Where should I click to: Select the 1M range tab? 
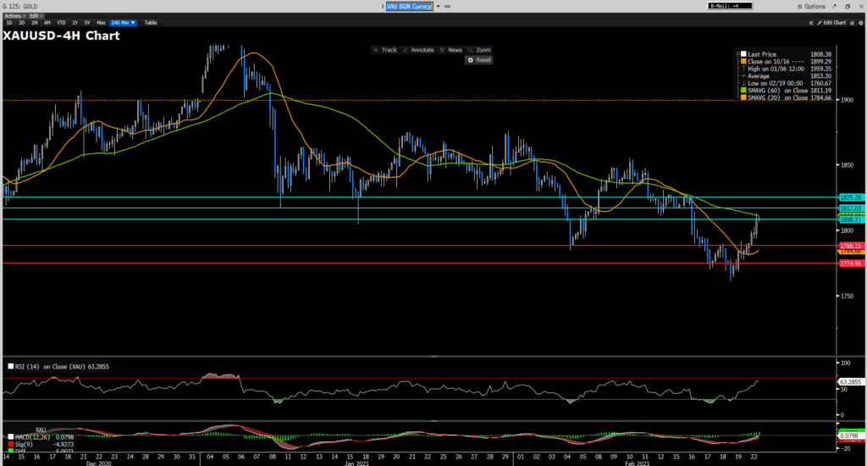click(34, 23)
